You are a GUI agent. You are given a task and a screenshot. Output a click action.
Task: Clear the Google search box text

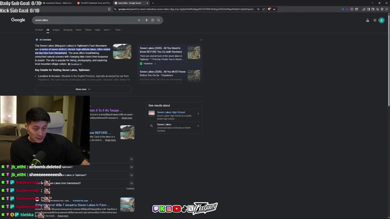[x=139, y=20]
